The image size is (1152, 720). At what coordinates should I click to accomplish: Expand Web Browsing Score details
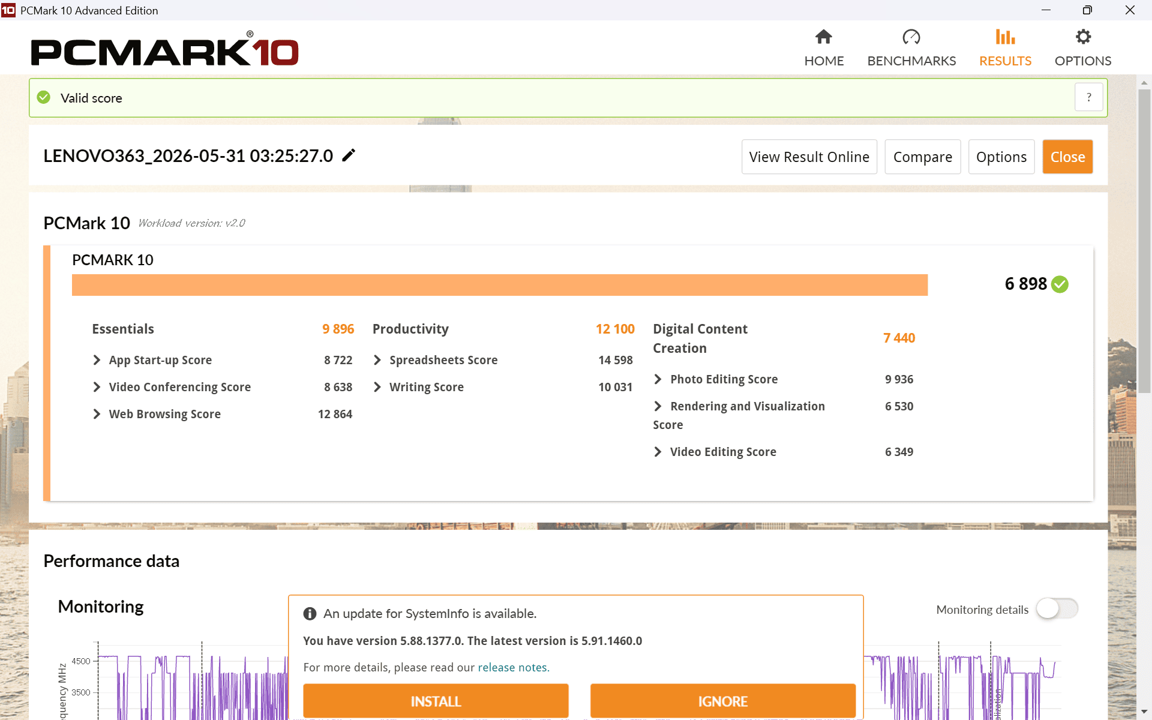pos(97,414)
